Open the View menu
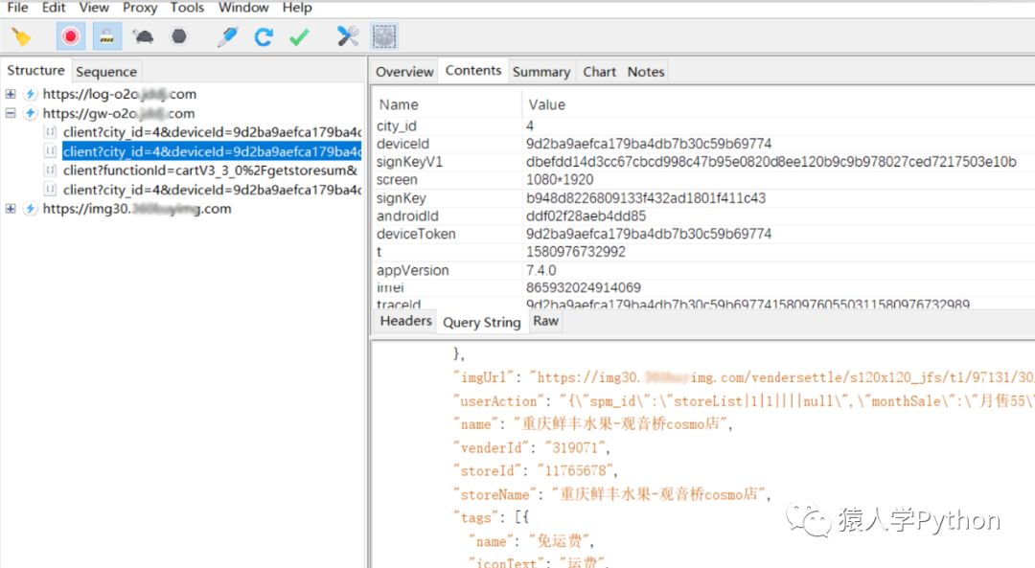The image size is (1035, 568). (94, 8)
